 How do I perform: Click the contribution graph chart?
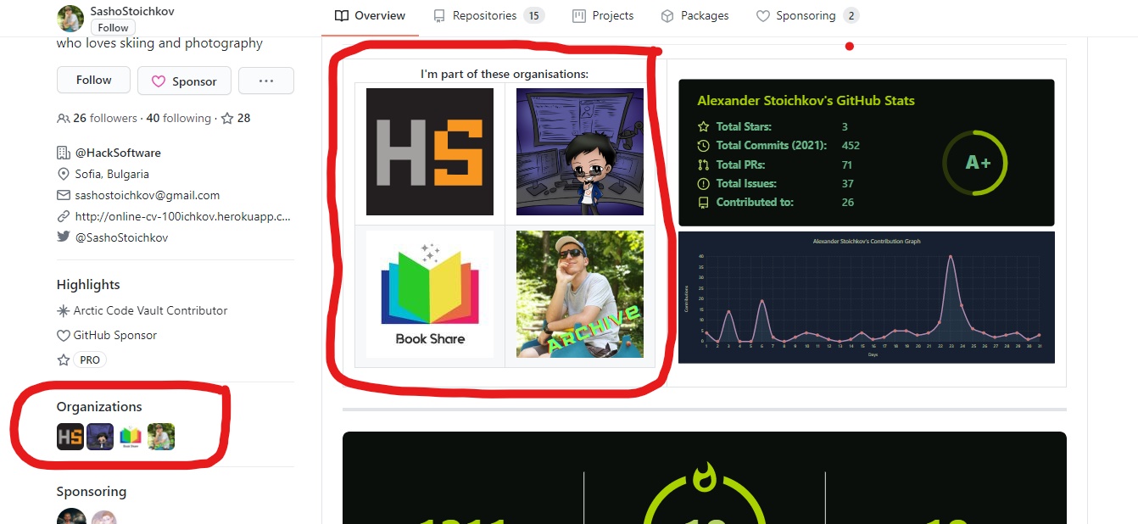click(x=867, y=298)
